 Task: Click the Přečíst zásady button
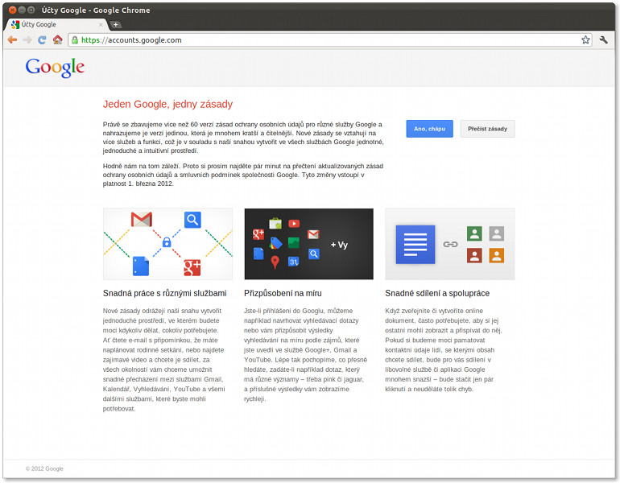pyautogui.click(x=487, y=129)
